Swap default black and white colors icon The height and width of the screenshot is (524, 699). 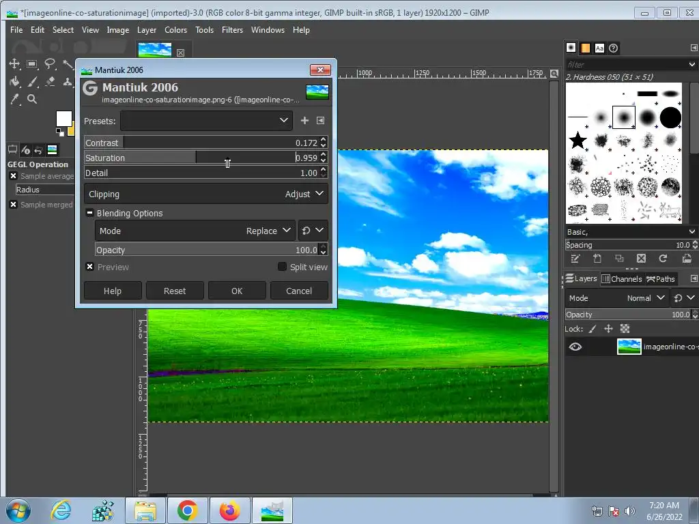tap(59, 132)
